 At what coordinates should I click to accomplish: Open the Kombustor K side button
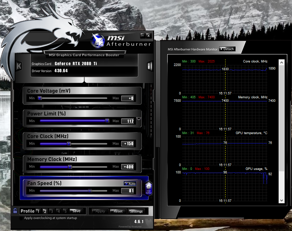click(19, 66)
